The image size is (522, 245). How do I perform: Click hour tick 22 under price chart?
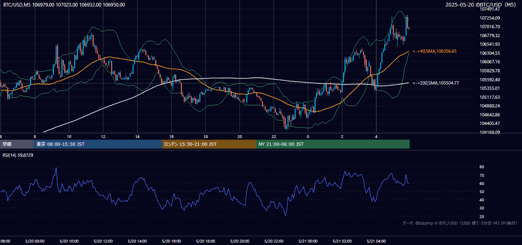[x=274, y=136]
